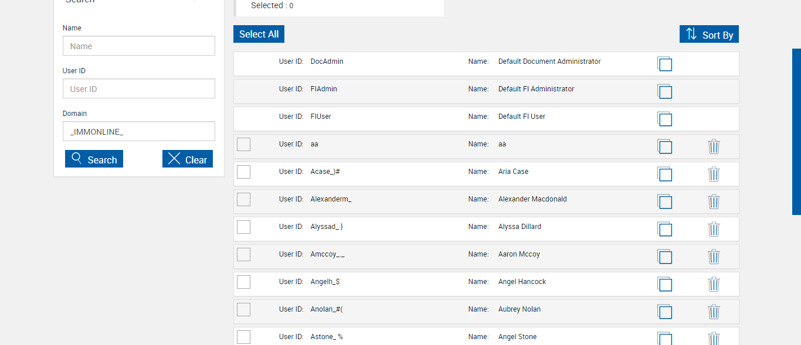Click the Clear button
Viewport: 801px width, 345px height.
188,159
